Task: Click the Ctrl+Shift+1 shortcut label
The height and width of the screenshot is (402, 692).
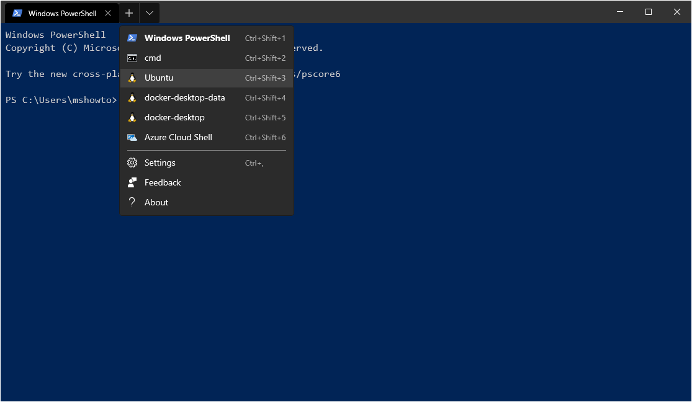Action: [x=265, y=38]
